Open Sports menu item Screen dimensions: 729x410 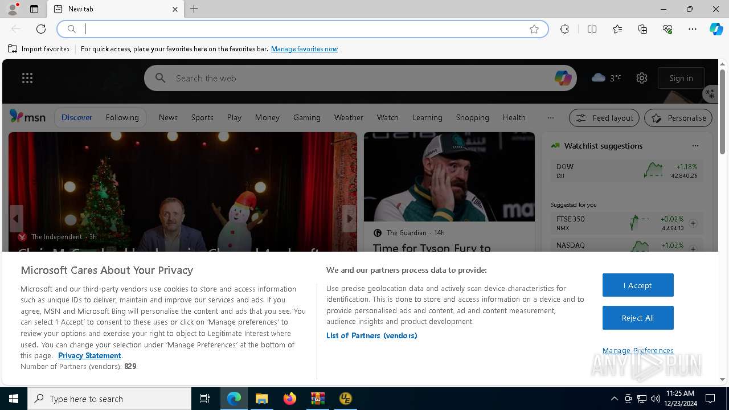202,117
